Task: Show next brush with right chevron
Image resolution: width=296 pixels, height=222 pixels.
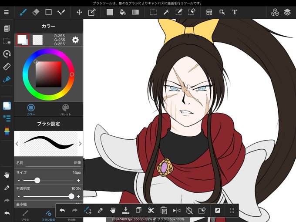Action: [x=80, y=144]
